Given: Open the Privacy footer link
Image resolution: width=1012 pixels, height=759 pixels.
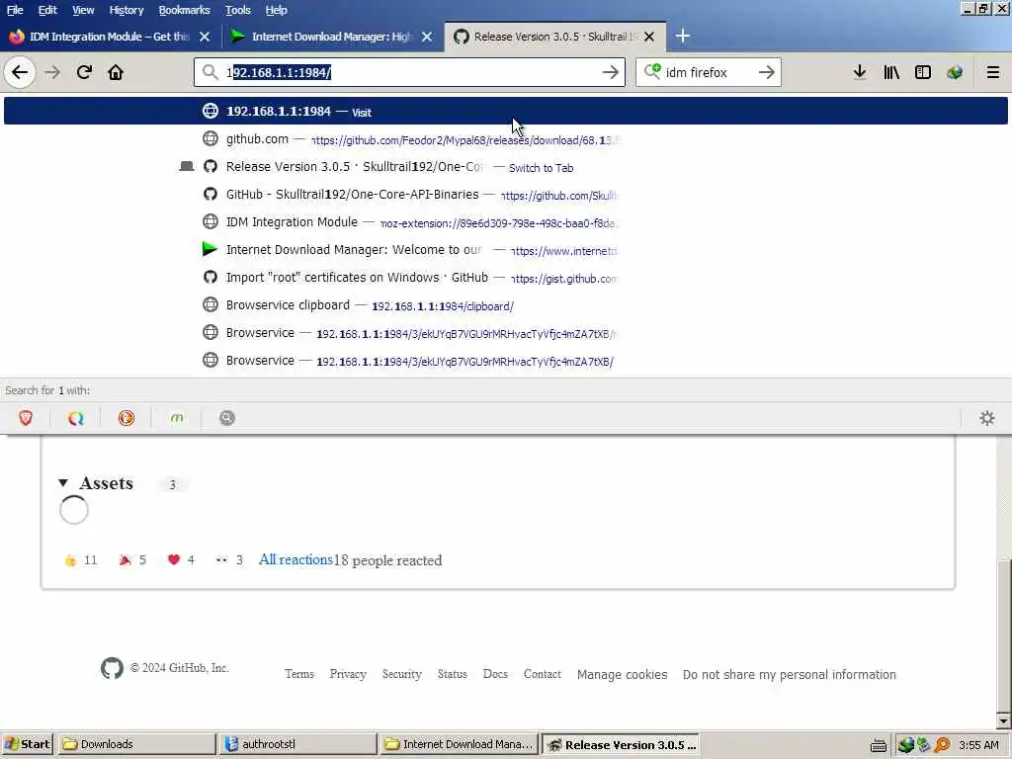Looking at the screenshot, I should (x=348, y=674).
